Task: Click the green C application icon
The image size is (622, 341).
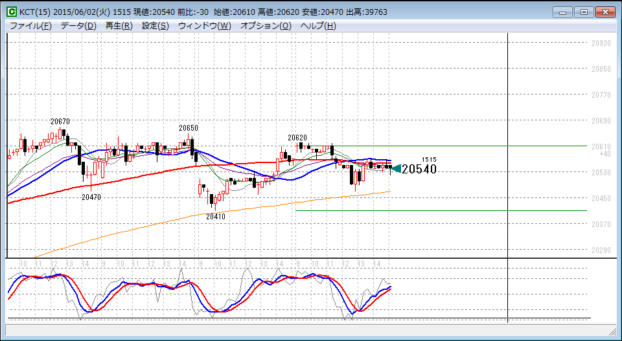Action: pos(12,12)
